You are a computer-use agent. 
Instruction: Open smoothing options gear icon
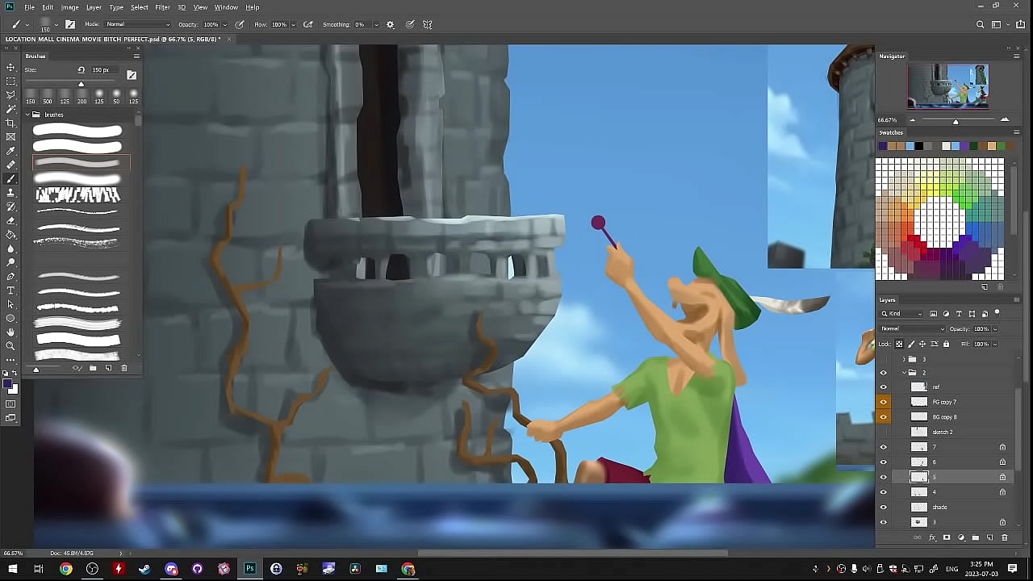[x=391, y=24]
